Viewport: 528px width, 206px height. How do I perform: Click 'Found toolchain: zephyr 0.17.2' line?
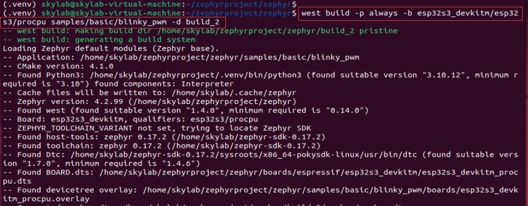coord(162,146)
